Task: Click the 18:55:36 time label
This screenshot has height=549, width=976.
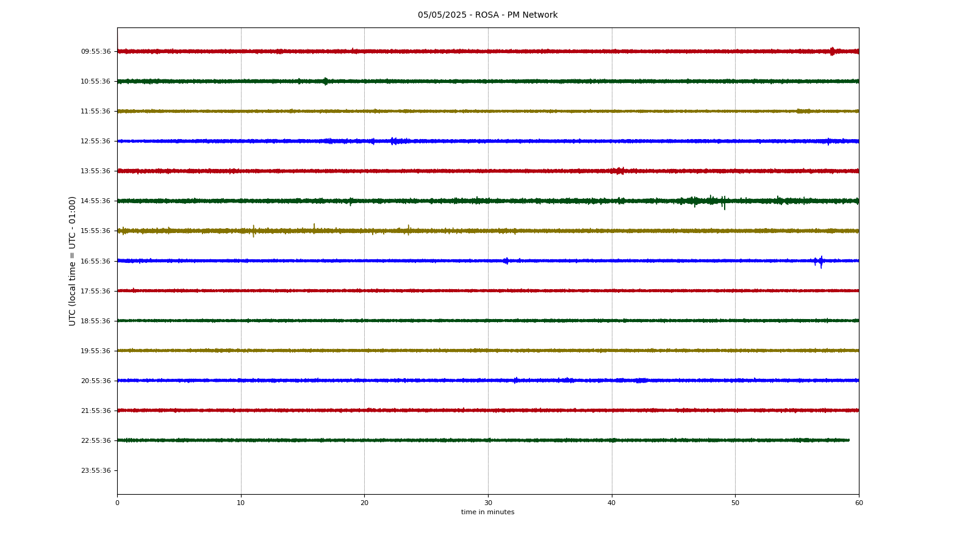Action: 96,321
